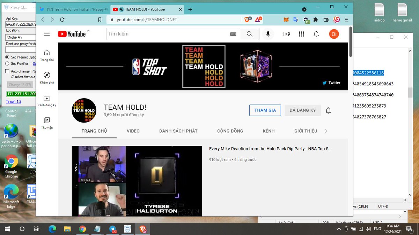Open the YouTube apps grid icon

point(302,34)
